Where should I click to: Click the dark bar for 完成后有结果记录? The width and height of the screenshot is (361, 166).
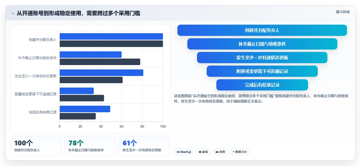(x=78, y=116)
